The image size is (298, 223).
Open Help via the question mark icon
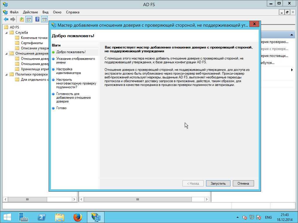coord(37,19)
